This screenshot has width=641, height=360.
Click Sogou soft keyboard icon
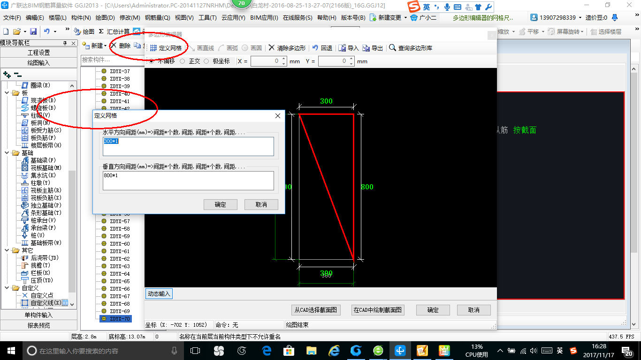coord(457,7)
